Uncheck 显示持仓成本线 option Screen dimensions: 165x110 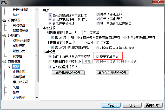point(98,15)
